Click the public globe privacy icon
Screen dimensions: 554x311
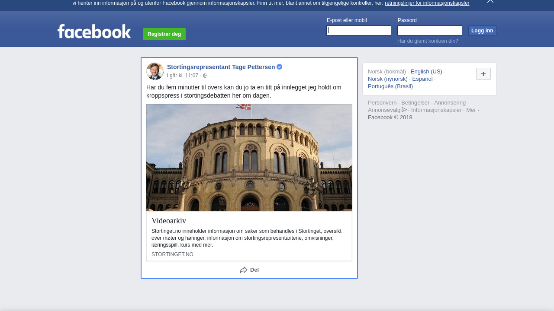pos(205,76)
